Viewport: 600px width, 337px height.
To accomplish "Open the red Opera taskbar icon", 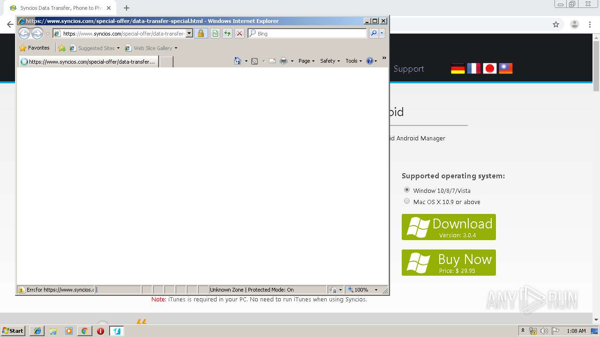I will (x=100, y=331).
